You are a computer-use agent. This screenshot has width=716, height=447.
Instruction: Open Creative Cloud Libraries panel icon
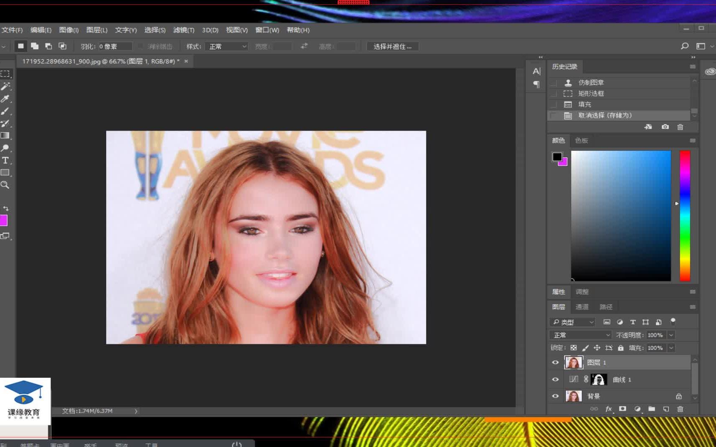point(710,72)
